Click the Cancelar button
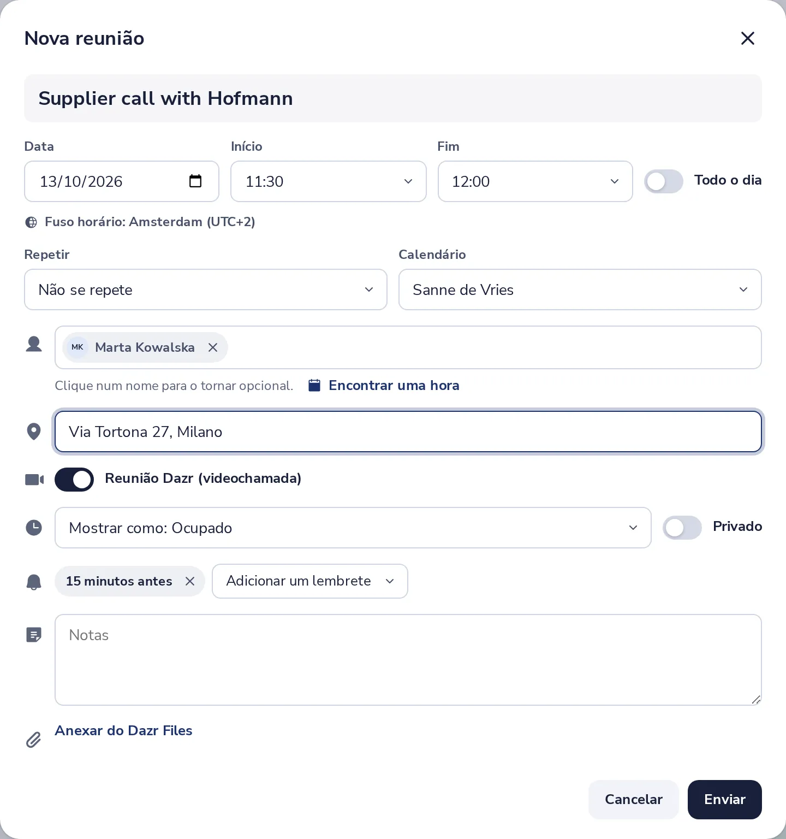 coord(634,800)
